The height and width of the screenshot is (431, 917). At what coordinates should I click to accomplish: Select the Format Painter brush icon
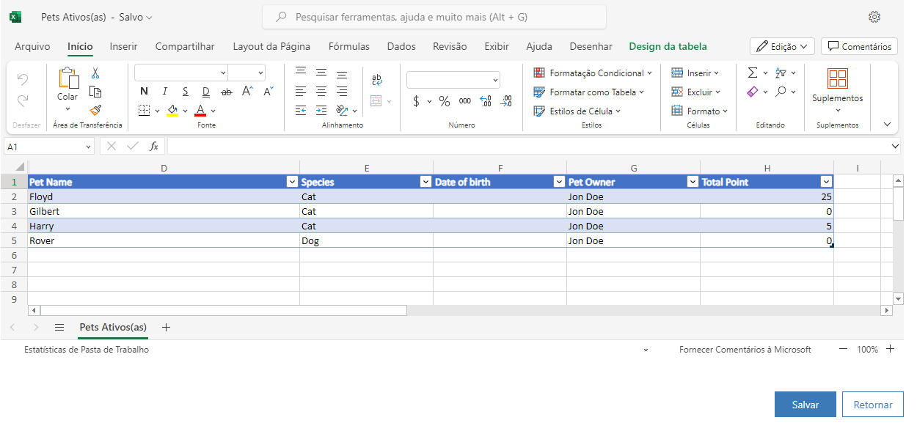click(x=95, y=110)
